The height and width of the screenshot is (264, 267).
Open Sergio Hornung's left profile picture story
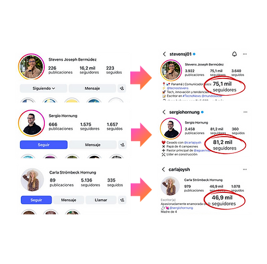click(x=31, y=123)
